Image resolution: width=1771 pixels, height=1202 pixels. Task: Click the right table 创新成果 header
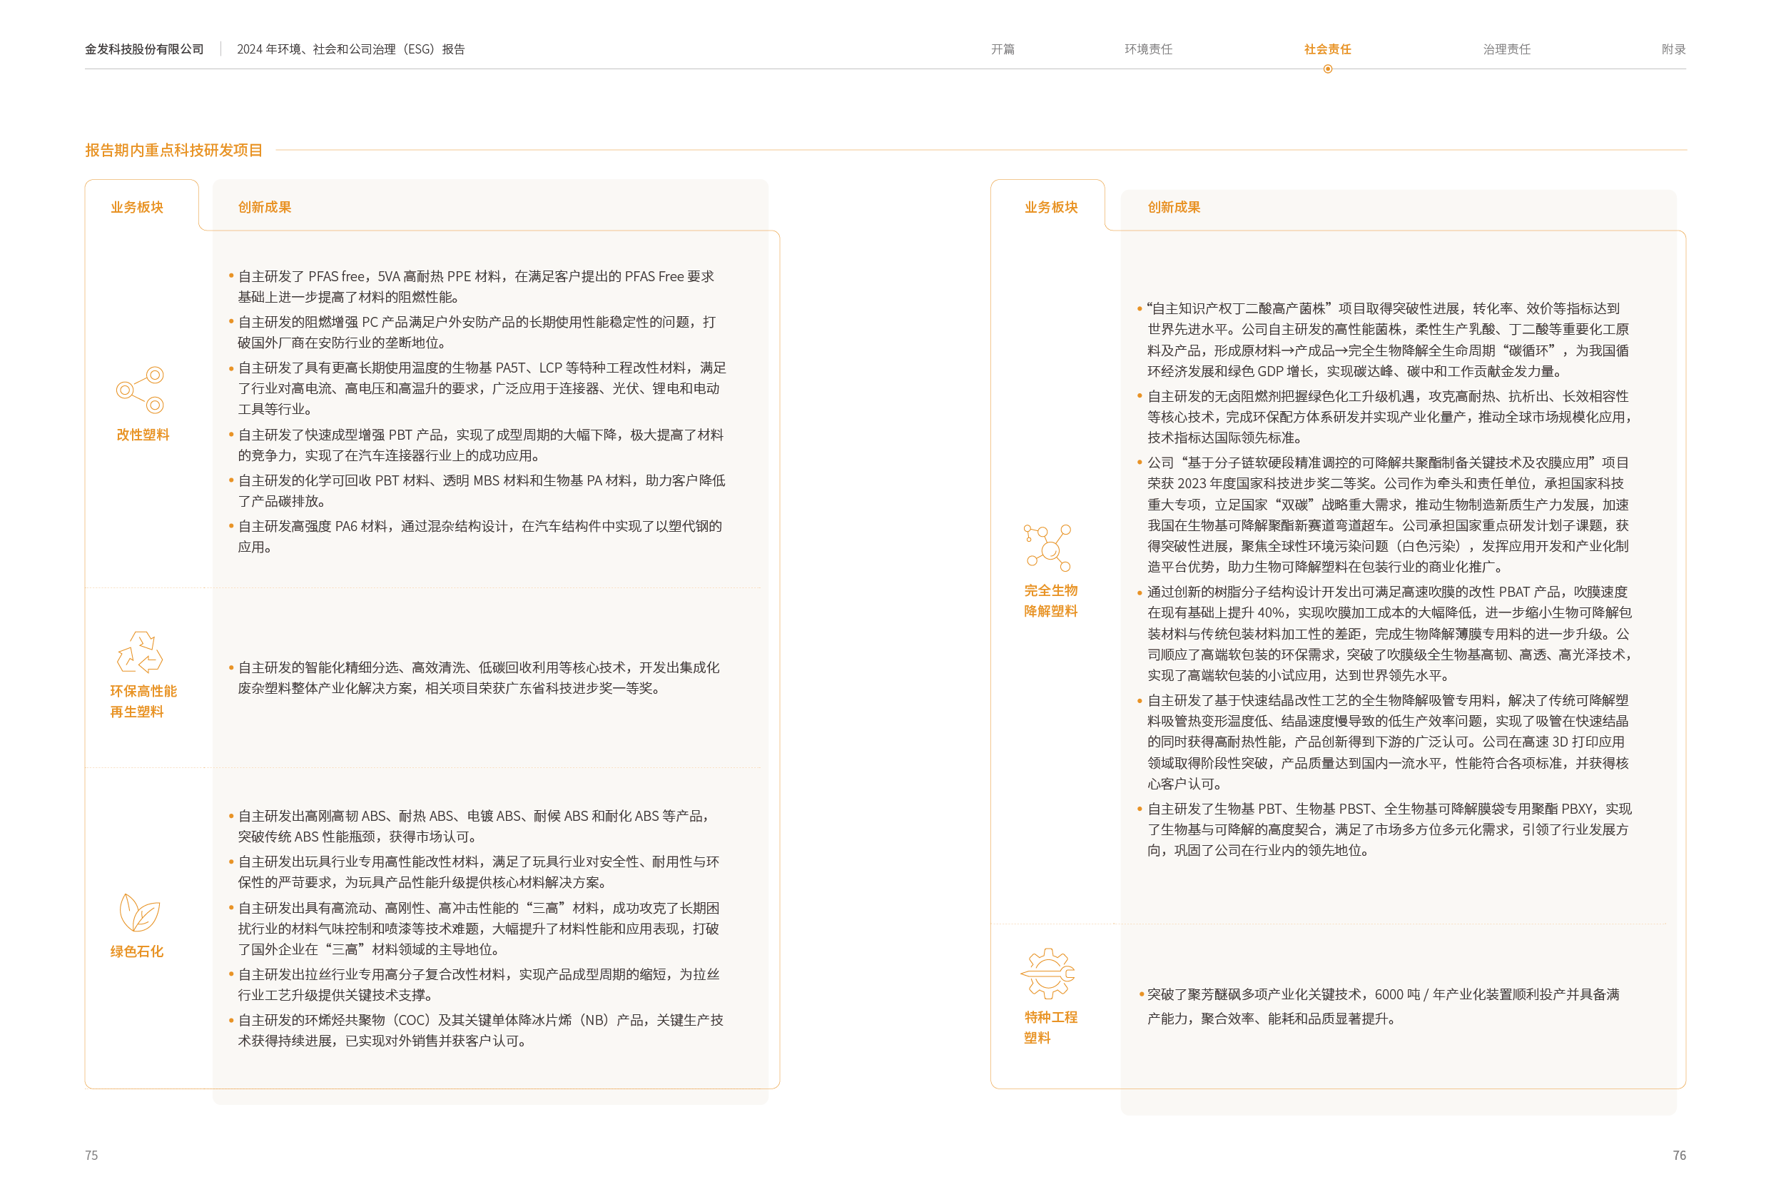(x=1174, y=207)
